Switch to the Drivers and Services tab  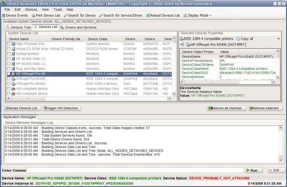click(78, 27)
